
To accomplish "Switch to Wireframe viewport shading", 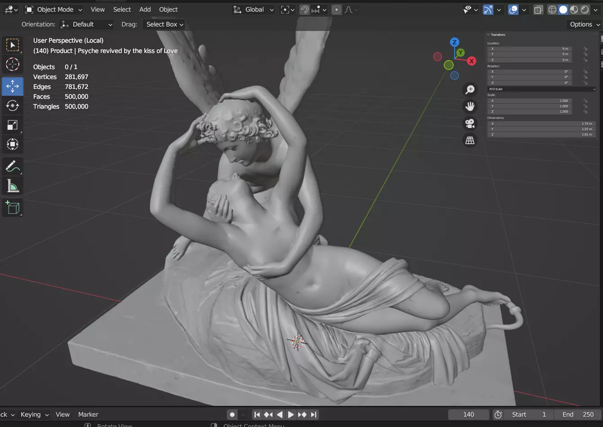I will click(x=553, y=9).
